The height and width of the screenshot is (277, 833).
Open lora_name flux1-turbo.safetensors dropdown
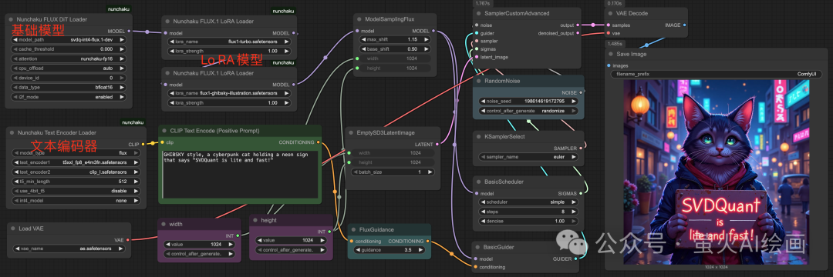click(x=229, y=42)
